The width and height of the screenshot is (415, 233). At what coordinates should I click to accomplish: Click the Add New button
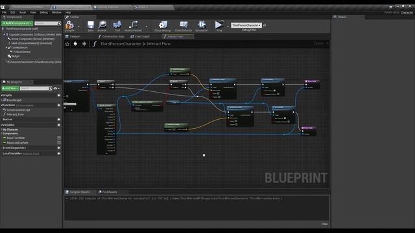(x=10, y=88)
